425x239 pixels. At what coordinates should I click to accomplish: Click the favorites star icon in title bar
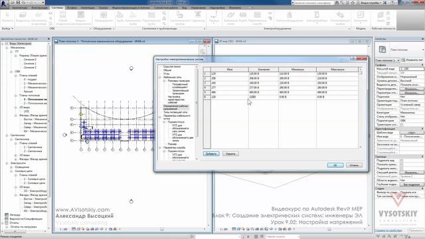point(353,3)
